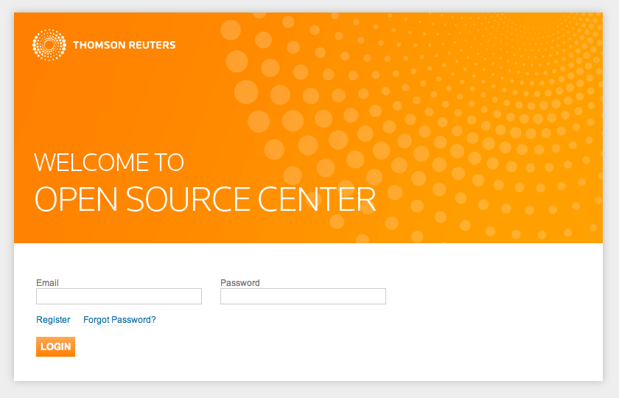Focus the Password input field

coord(303,296)
